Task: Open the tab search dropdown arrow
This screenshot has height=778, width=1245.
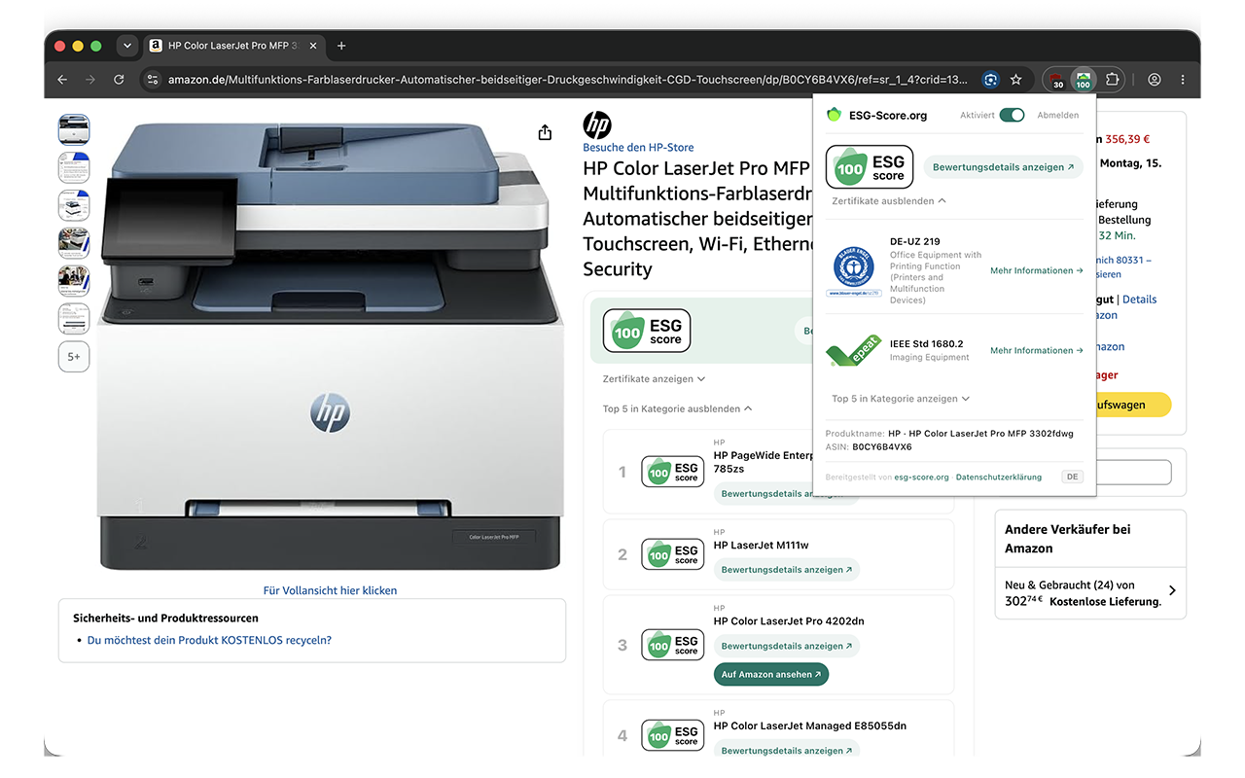Action: pyautogui.click(x=127, y=46)
